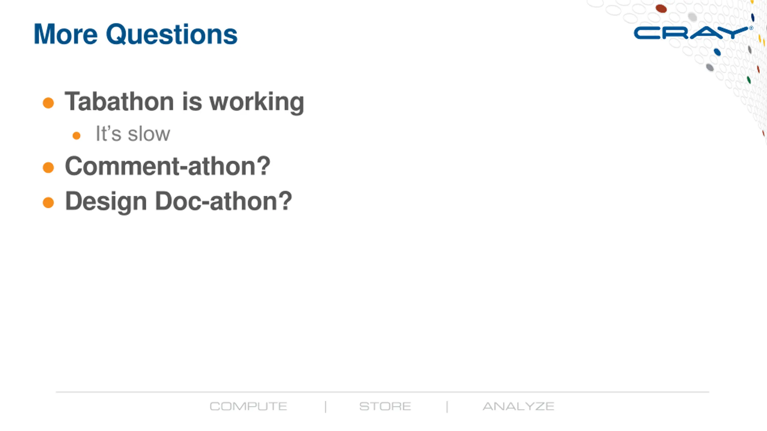Viewport: 767px width, 431px height.
Task: Click the orange bullet beside Design Doc-athon
Action: 48,203
